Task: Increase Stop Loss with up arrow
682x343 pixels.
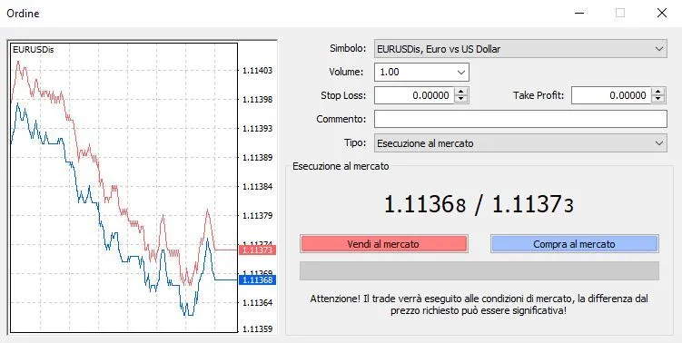Action: point(461,92)
